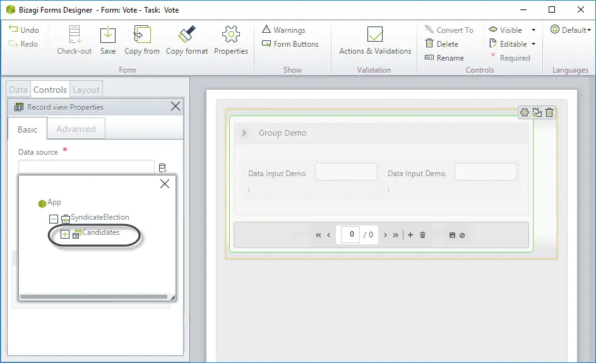The image size is (596, 363).
Task: Go to first record
Action: [x=318, y=235]
